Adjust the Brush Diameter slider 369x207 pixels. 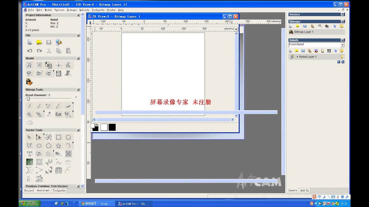28,99
